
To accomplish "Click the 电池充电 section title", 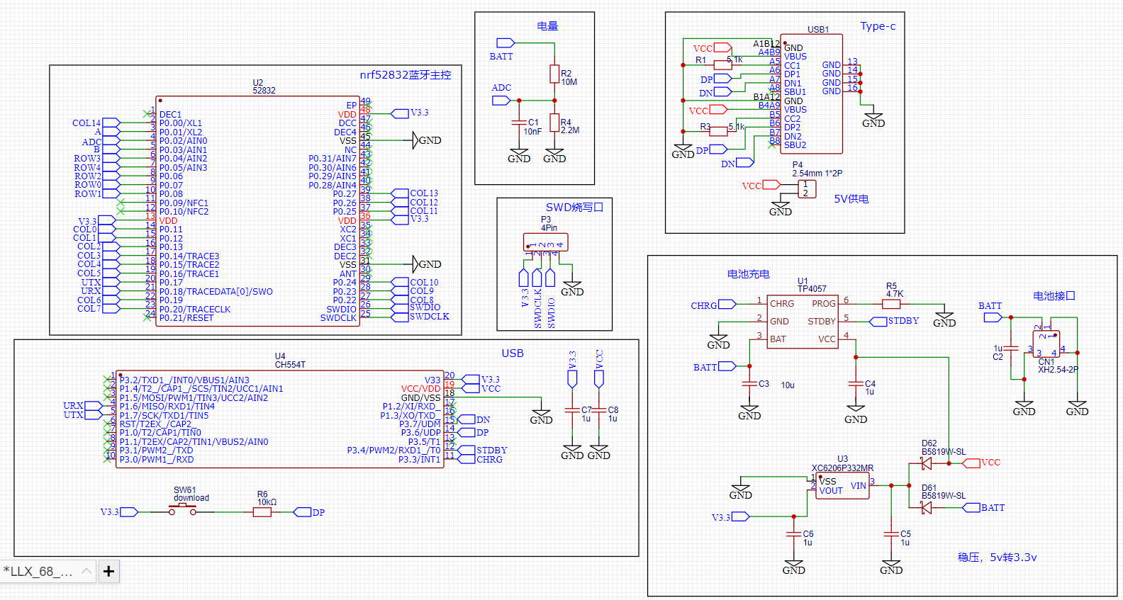I will click(748, 274).
